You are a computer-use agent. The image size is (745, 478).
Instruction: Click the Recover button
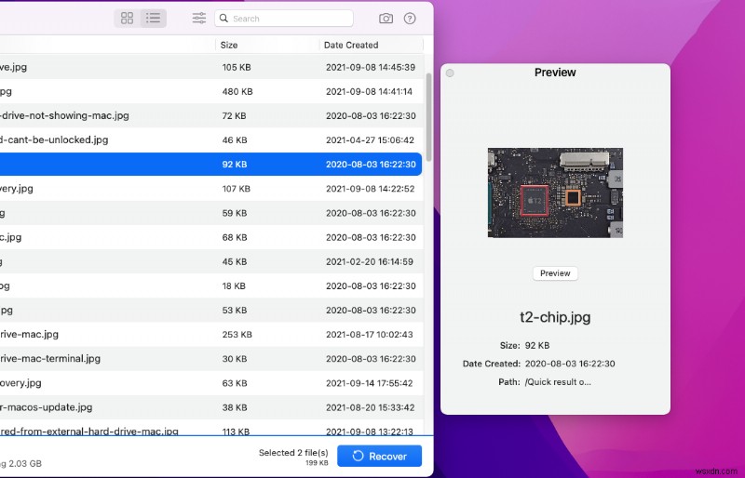(x=380, y=457)
